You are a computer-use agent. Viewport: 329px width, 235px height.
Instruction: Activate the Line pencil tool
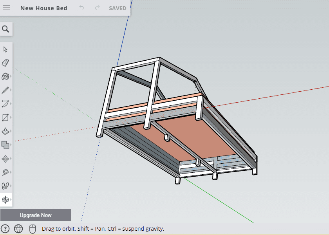point(5,90)
